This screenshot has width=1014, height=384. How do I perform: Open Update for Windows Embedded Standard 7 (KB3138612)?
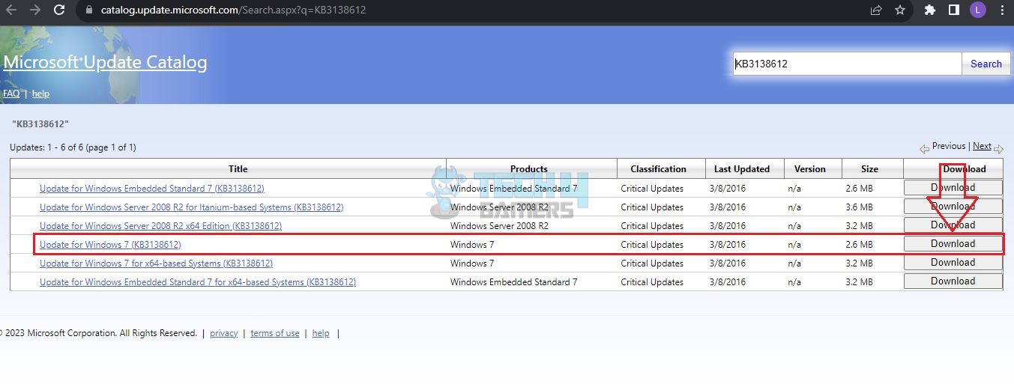pyautogui.click(x=152, y=189)
